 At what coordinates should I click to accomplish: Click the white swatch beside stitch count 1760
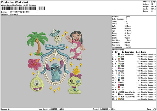(x=119, y=92)
